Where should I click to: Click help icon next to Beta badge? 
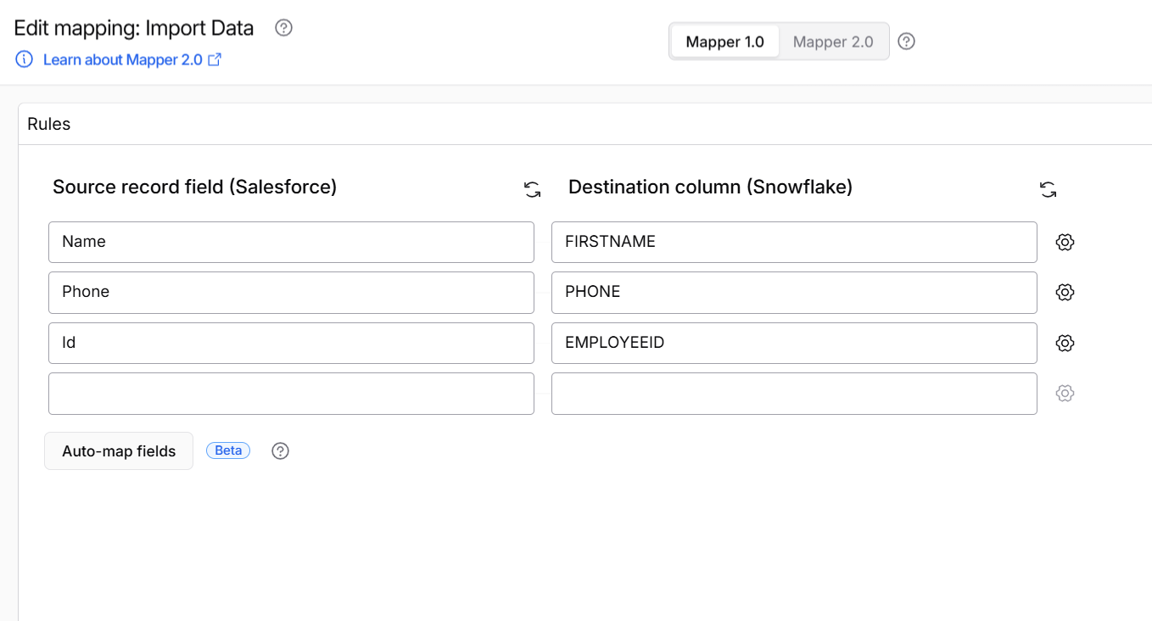281,451
